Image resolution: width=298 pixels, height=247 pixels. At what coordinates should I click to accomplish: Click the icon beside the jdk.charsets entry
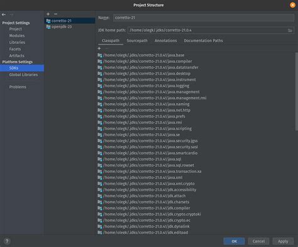tap(100, 202)
